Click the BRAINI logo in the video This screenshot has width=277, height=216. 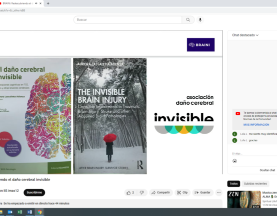click(x=200, y=45)
